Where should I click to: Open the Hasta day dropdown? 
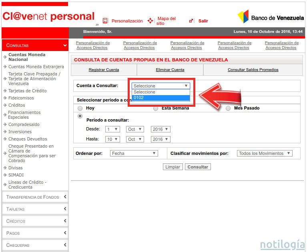112,139
